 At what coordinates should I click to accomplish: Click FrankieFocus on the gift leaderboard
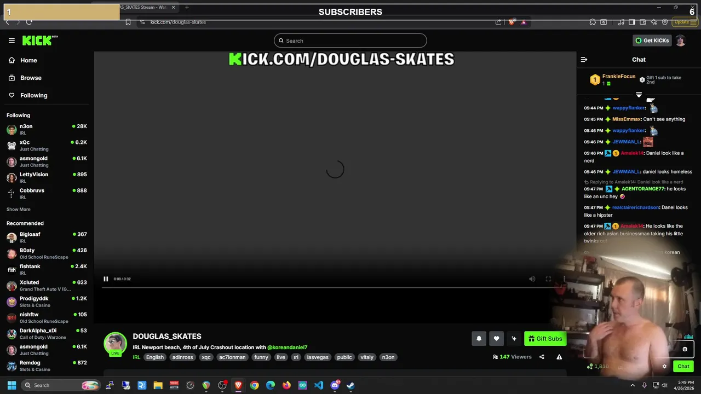[x=619, y=77]
